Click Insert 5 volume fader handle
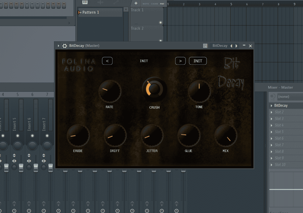The width and height of the screenshot is (303, 213). click(21, 168)
